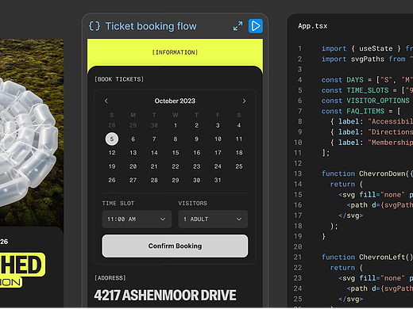The width and height of the screenshot is (413, 309).
Task: Pick October 6 in the calendar
Action: [133, 139]
